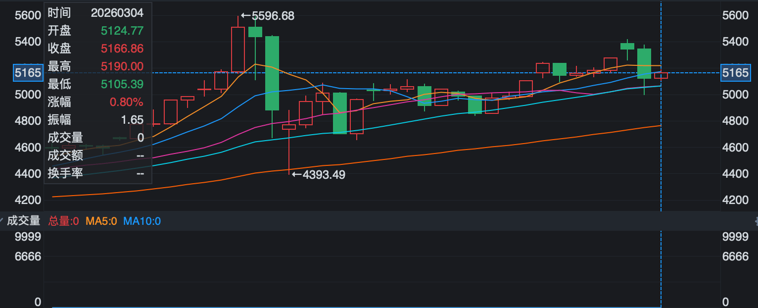
Task: Click the 9999 label on left volume axis
Action: (28, 237)
